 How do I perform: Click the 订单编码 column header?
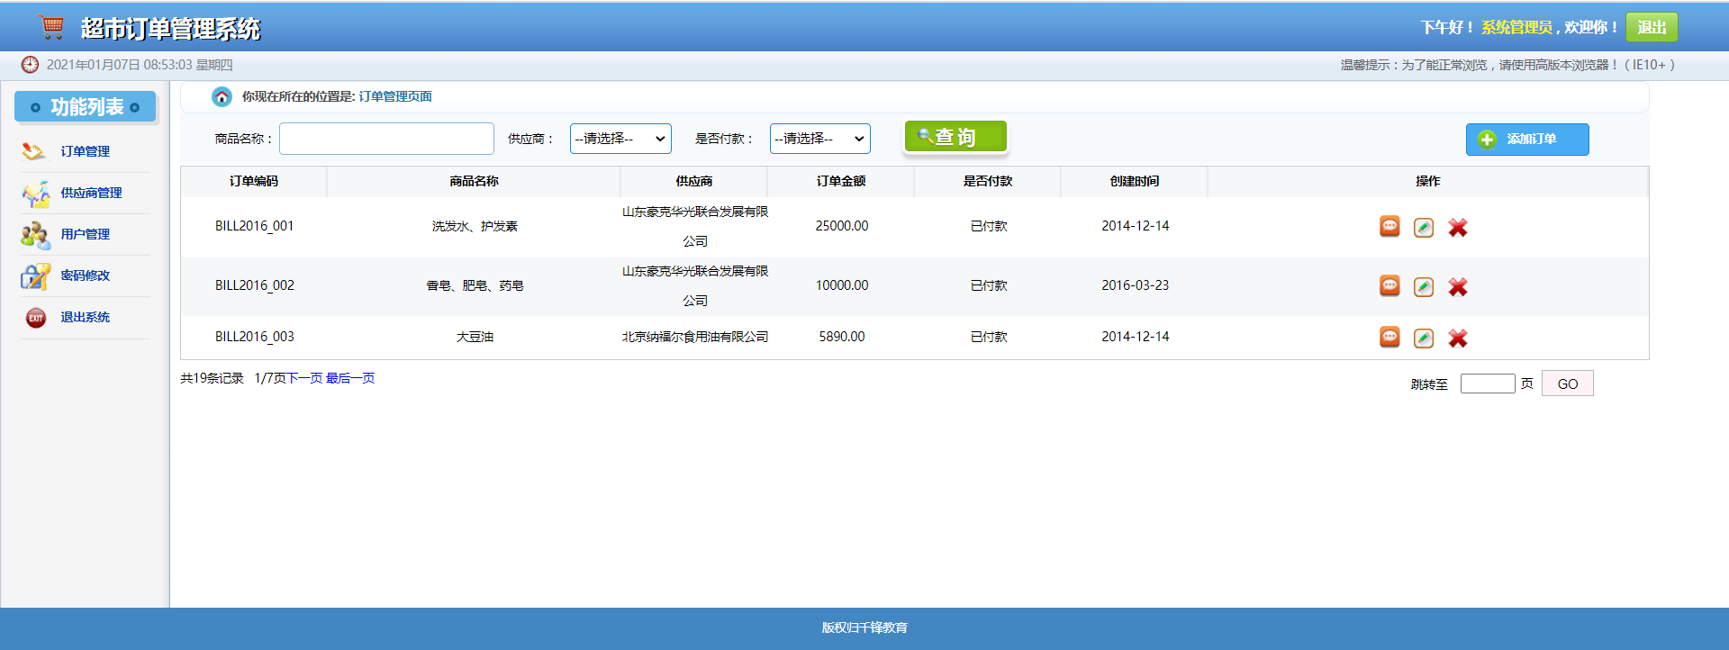click(254, 181)
